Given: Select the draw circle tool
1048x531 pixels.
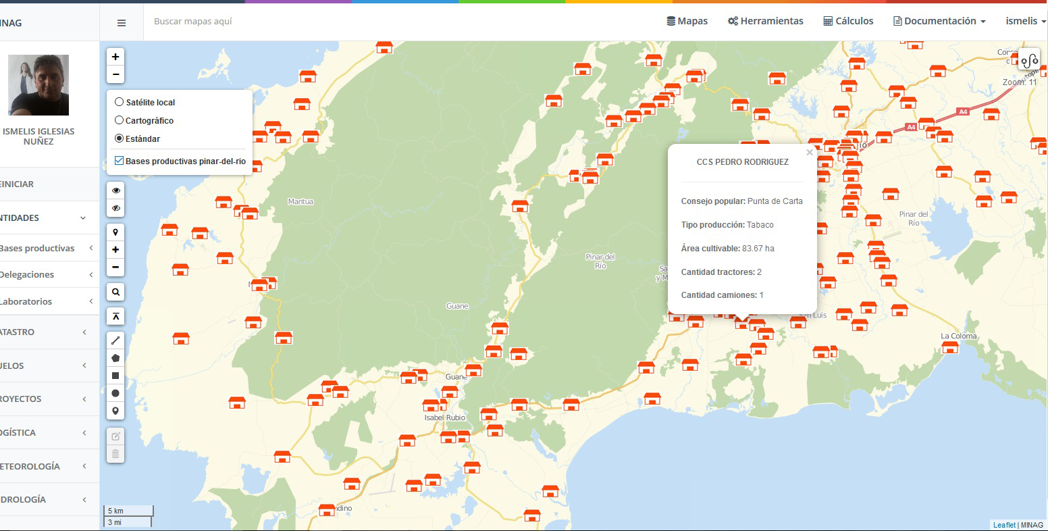Looking at the screenshot, I should click(115, 393).
